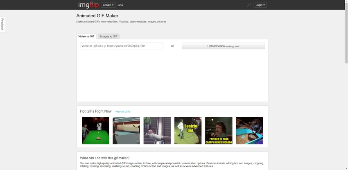Screen dimensions: 348x170
Task: Open the cat eating GIF thumbnail
Action: (249, 131)
